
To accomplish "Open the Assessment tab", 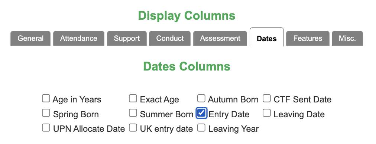I will click(220, 38).
